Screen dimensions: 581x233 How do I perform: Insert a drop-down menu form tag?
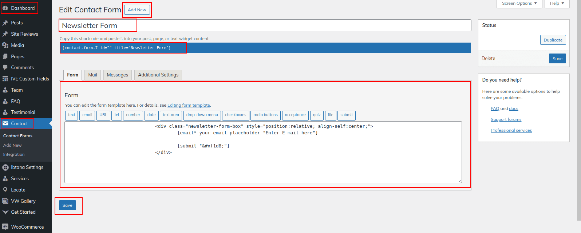202,115
